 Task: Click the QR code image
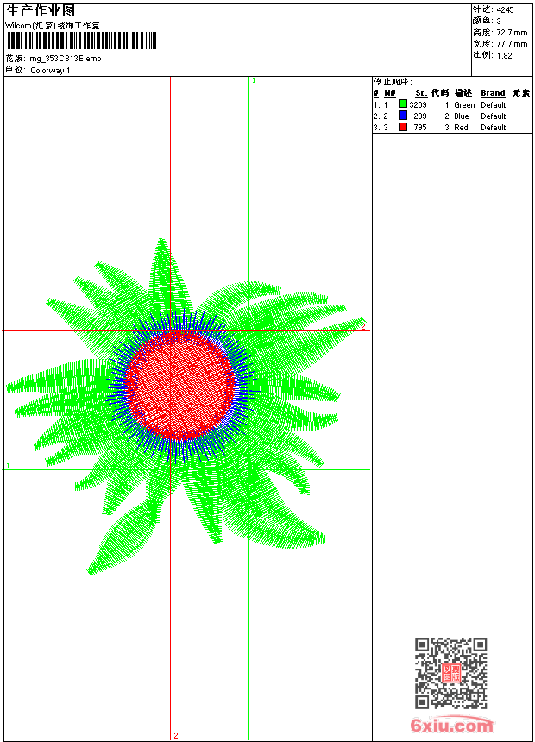coord(450,673)
